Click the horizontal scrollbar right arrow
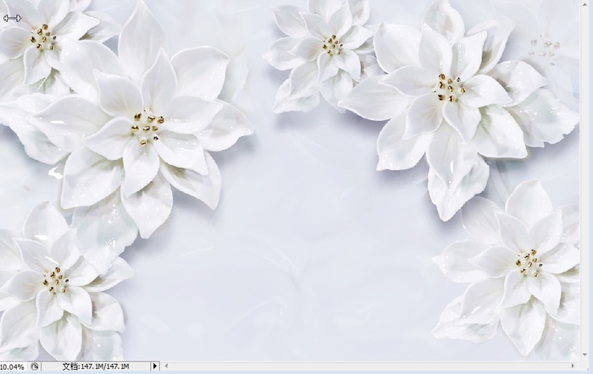The width and height of the screenshot is (593, 374). point(574,366)
